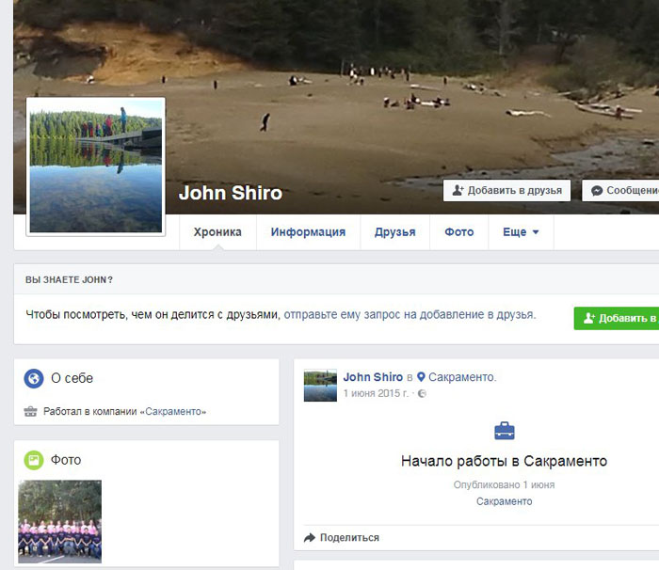Click the public globe icon next to post date
The height and width of the screenshot is (570, 659).
click(422, 393)
